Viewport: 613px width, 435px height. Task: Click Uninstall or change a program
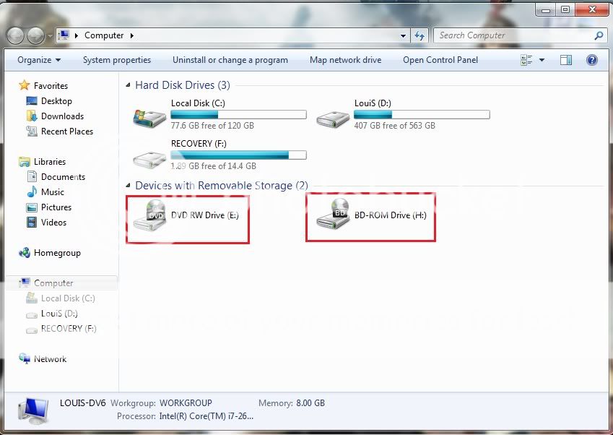[230, 60]
